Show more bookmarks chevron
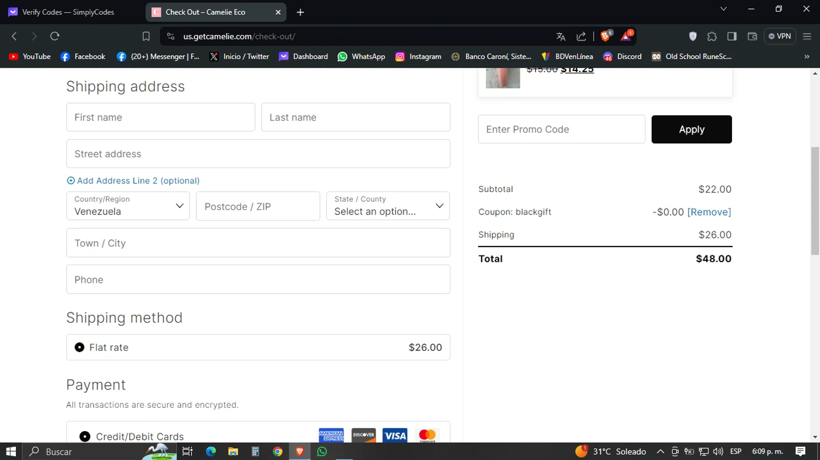The width and height of the screenshot is (820, 460). (807, 57)
